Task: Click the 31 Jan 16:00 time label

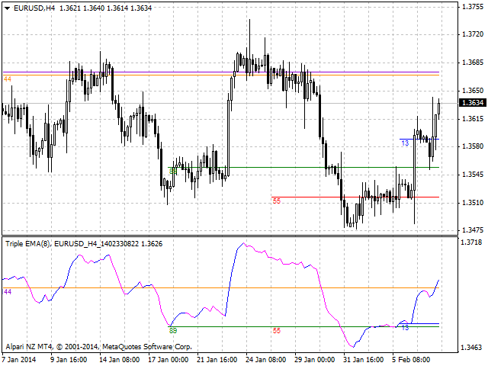Action: [x=364, y=360]
